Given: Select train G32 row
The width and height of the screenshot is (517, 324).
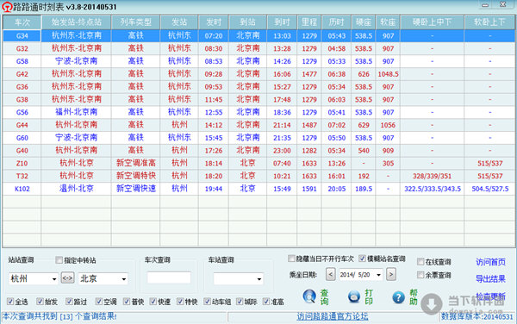Looking at the screenshot, I should pos(258,48).
